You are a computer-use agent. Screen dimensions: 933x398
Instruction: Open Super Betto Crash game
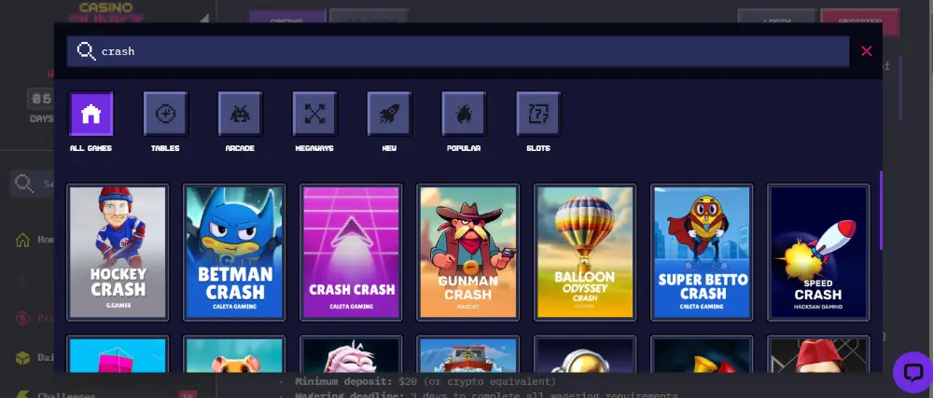[x=703, y=253]
